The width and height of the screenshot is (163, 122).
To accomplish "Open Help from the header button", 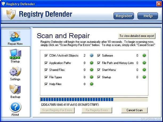I will click(x=148, y=16).
